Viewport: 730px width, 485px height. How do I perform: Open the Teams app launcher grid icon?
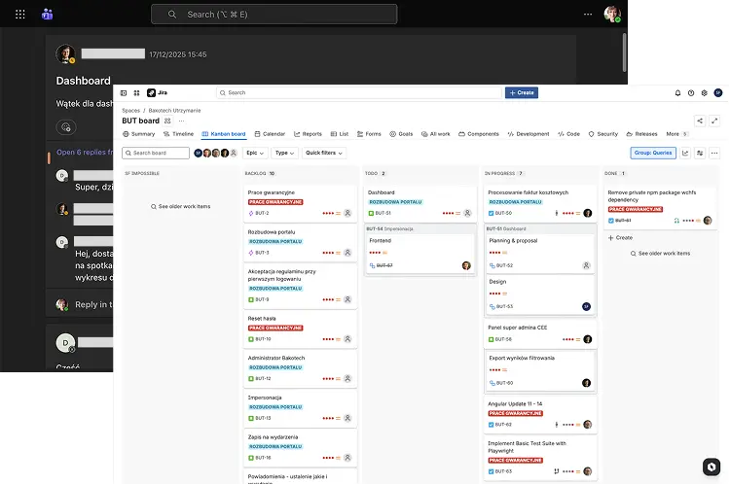coord(19,15)
